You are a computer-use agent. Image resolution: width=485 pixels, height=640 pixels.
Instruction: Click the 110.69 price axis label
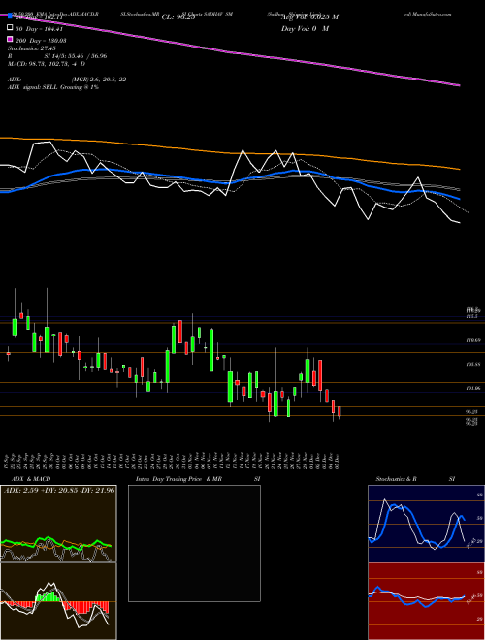tap(472, 340)
